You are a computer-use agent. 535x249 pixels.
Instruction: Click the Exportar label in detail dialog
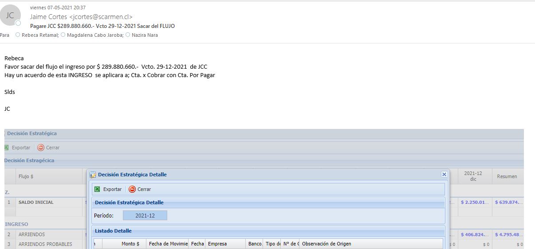[x=112, y=189]
